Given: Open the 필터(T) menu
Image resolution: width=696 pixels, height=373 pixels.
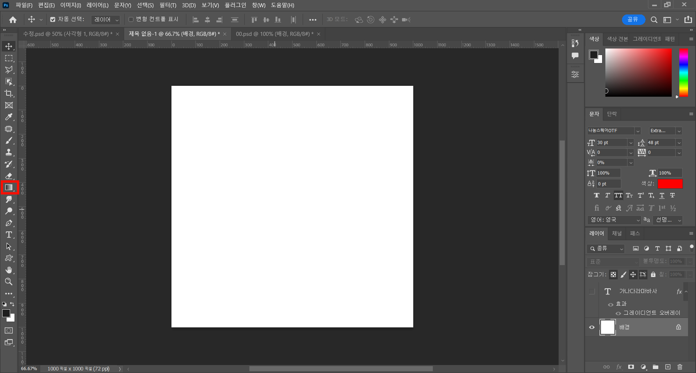Looking at the screenshot, I should [x=168, y=5].
